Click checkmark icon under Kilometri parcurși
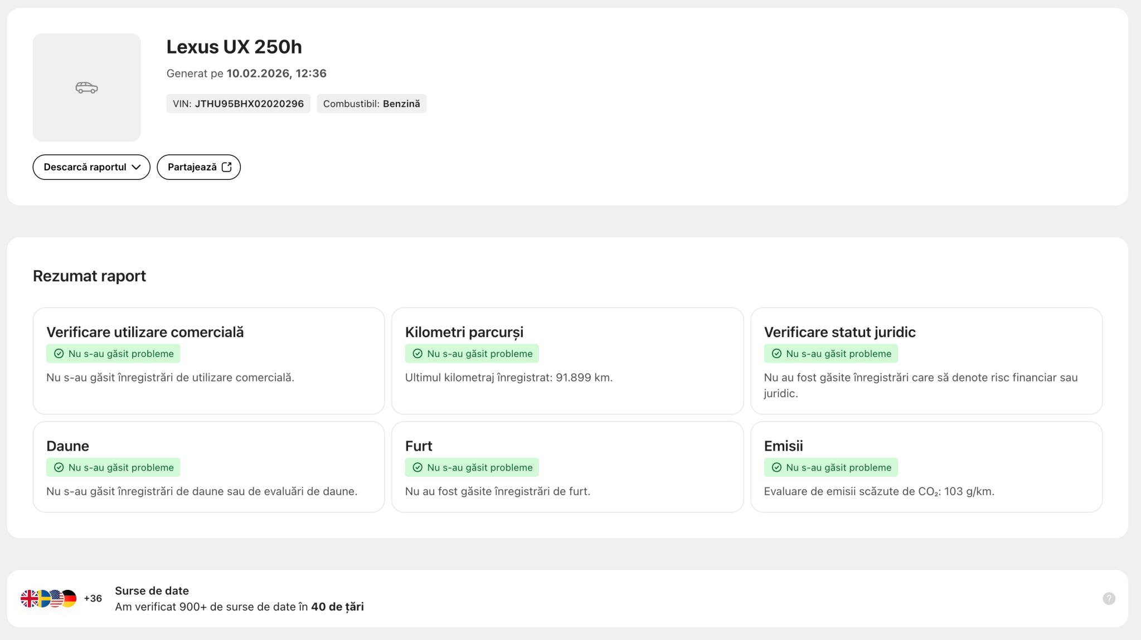This screenshot has width=1141, height=640. pos(417,354)
